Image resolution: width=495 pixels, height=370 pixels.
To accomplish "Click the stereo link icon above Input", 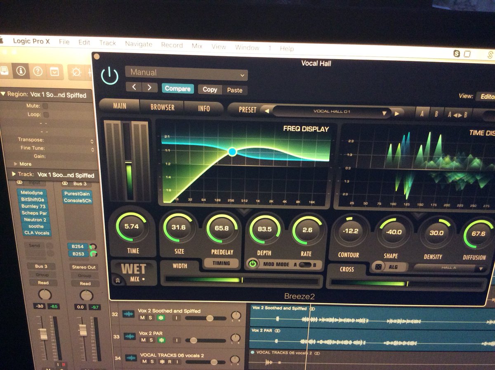I will [x=19, y=182].
